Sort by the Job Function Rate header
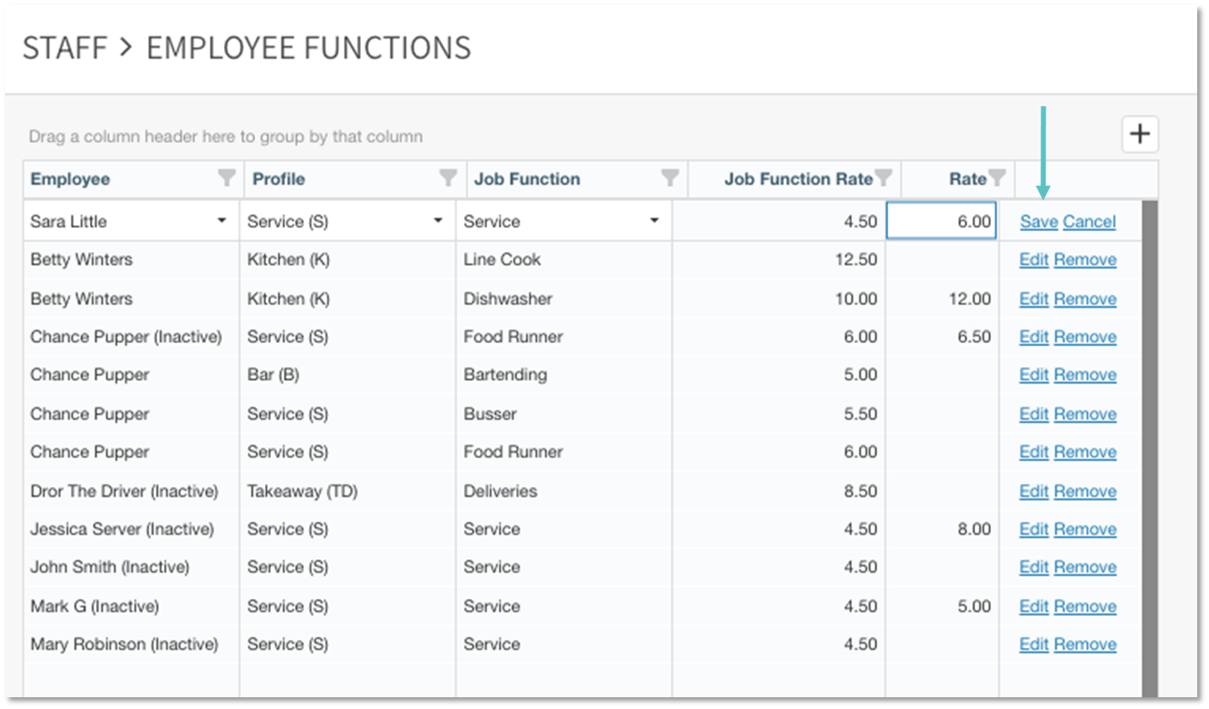1209x709 pixels. [x=797, y=179]
